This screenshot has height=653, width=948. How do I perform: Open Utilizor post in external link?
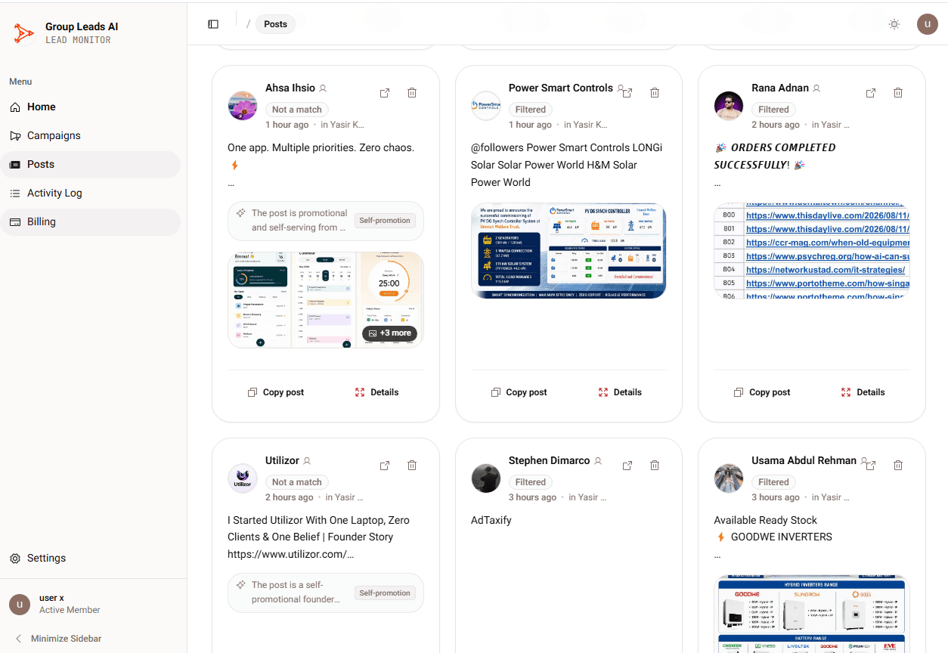tap(385, 466)
